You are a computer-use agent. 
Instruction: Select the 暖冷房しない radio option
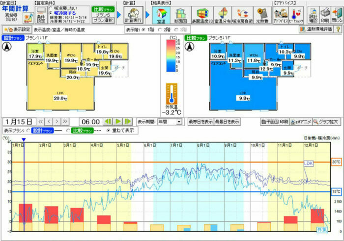point(51,8)
